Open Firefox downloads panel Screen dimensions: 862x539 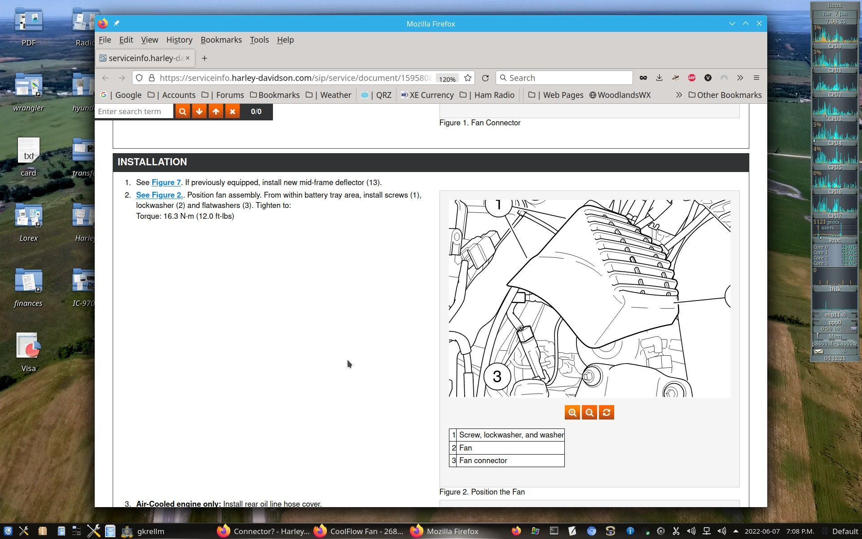click(659, 78)
